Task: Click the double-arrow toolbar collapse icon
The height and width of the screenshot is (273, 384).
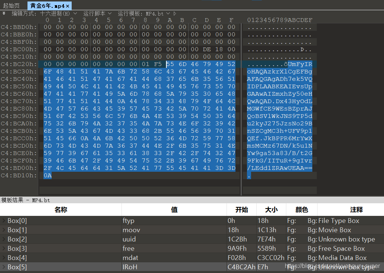Action: click(4, 13)
